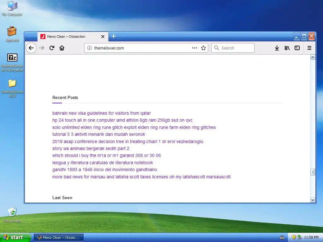Minimize the browser window

297,37
